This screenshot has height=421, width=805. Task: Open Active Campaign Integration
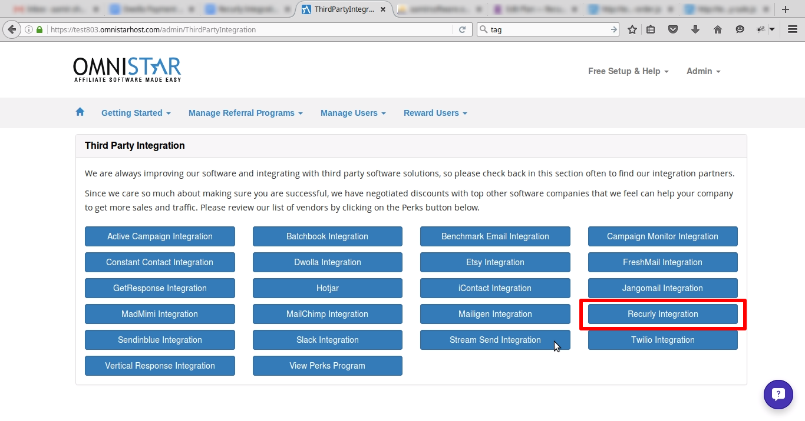pos(160,236)
